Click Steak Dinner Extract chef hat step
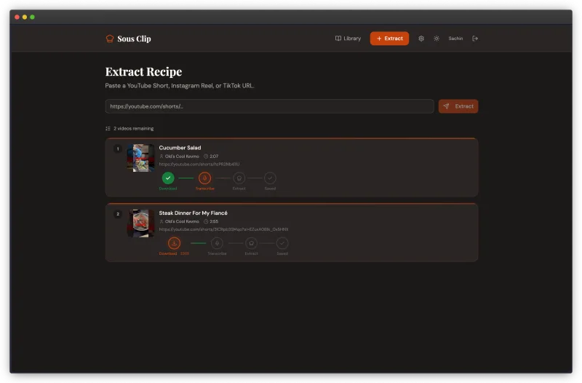 click(251, 243)
